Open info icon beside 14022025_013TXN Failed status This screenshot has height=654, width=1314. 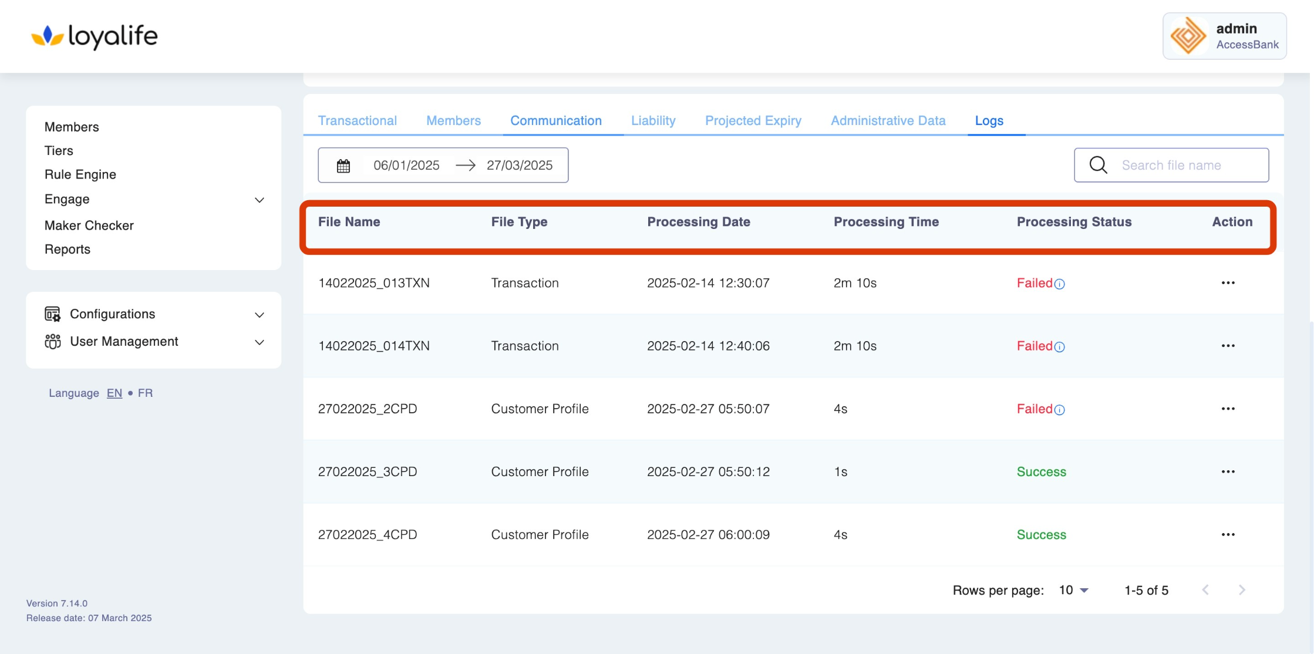click(x=1059, y=284)
